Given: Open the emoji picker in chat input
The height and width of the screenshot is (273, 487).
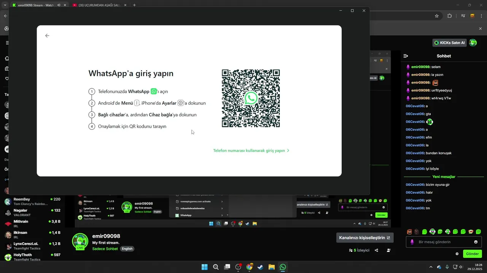Looking at the screenshot, I should (476, 242).
